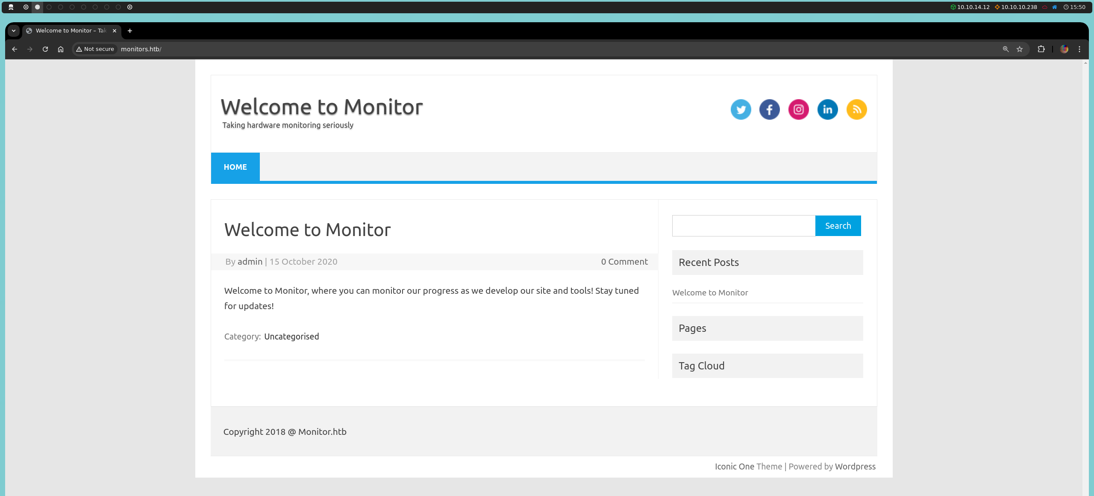The width and height of the screenshot is (1094, 496).
Task: Open the Facebook social icon
Action: pyautogui.click(x=769, y=109)
